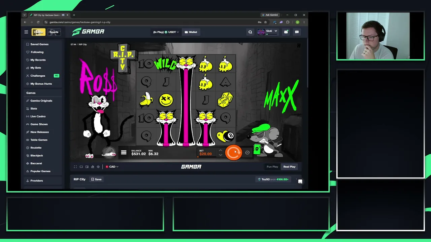Switch to Fun Play mode
The height and width of the screenshot is (242, 431).
(x=272, y=167)
